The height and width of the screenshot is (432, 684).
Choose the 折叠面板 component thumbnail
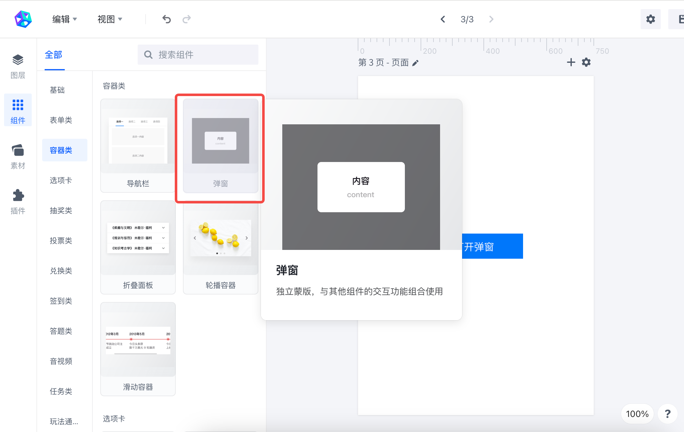coord(138,247)
